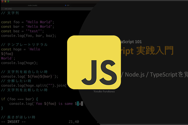The image size is (188, 125).
Task: Click the highlighted cursor after '${a'
Action: coord(82,104)
